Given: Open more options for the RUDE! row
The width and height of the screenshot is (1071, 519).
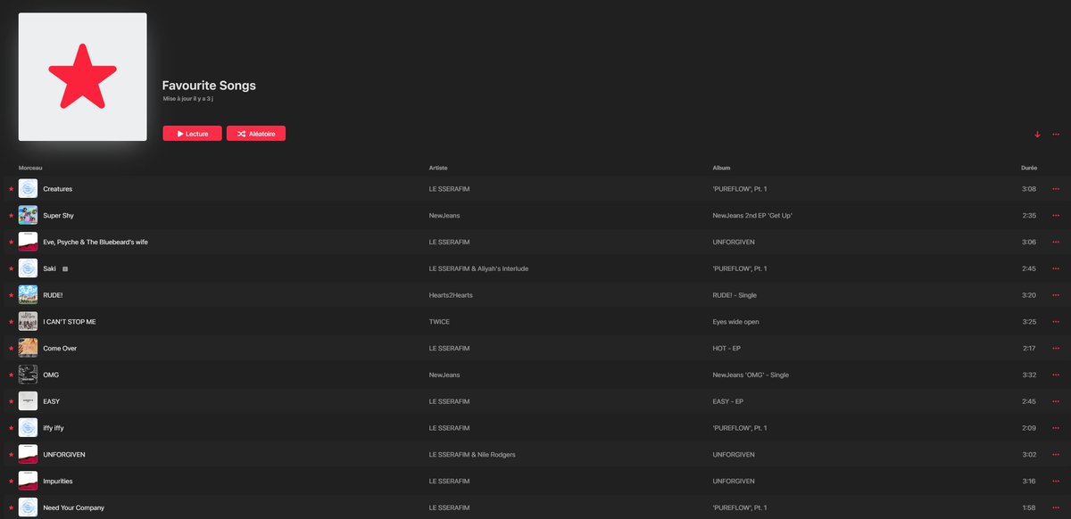Looking at the screenshot, I should 1056,295.
